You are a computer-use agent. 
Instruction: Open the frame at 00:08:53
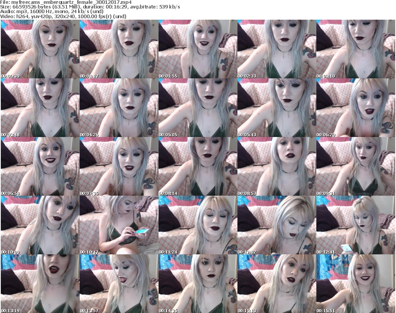[277, 167]
